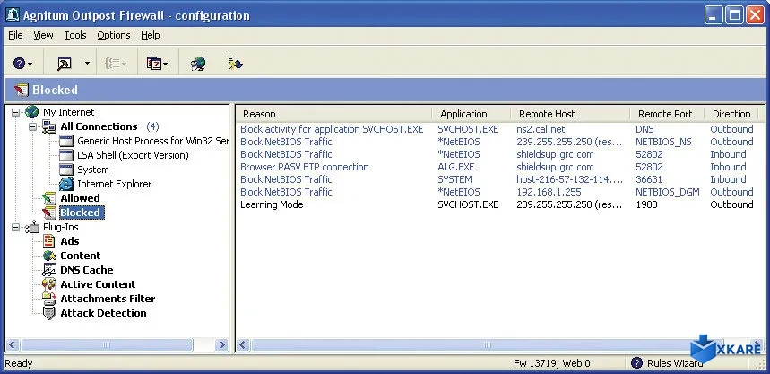Open the calendar icon dropdown arrow

[166, 64]
